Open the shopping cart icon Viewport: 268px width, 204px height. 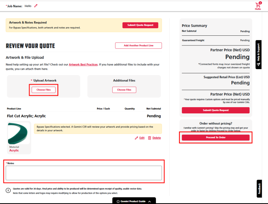[258, 5]
